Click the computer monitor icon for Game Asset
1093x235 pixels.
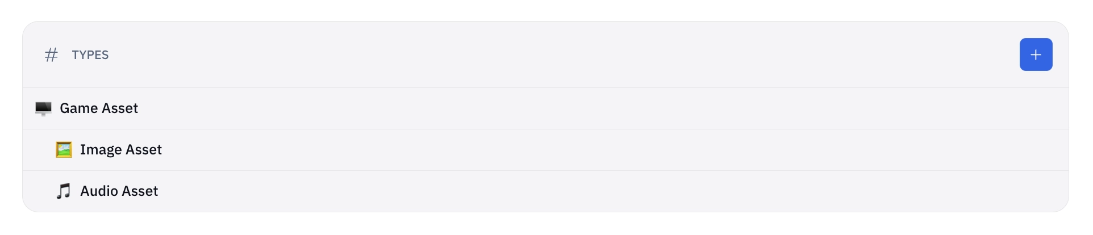click(x=43, y=108)
